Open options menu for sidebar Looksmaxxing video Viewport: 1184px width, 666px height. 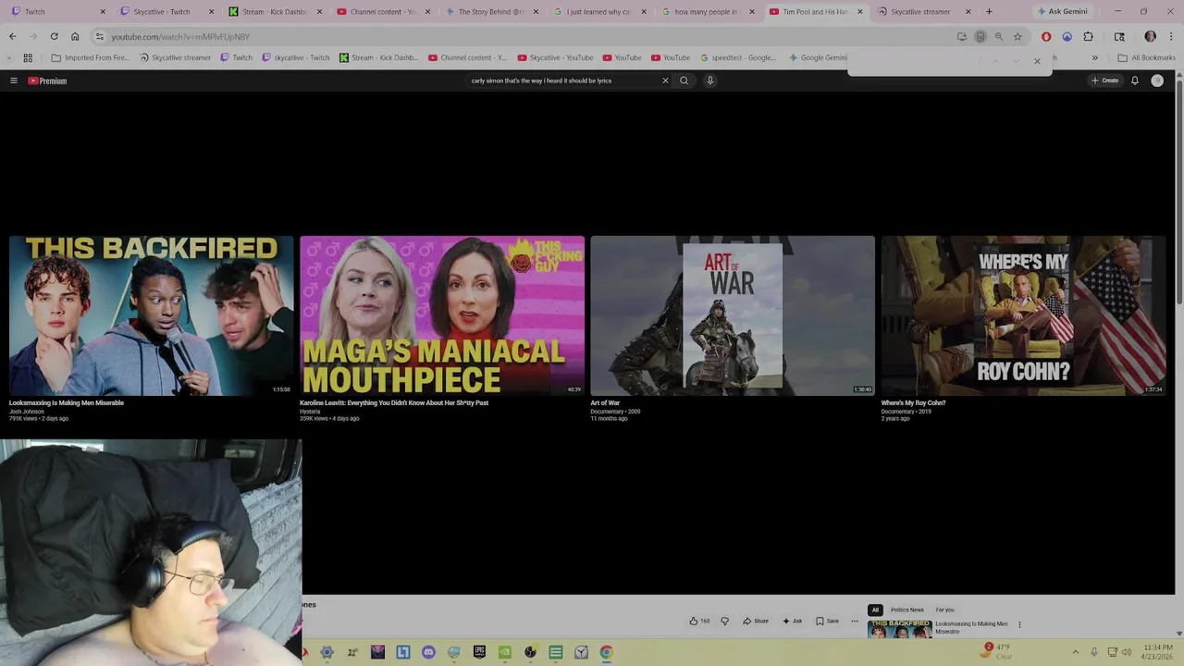click(1019, 624)
